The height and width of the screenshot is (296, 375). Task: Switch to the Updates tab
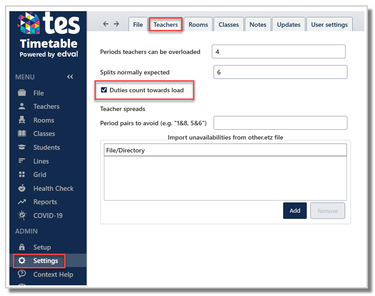point(288,25)
